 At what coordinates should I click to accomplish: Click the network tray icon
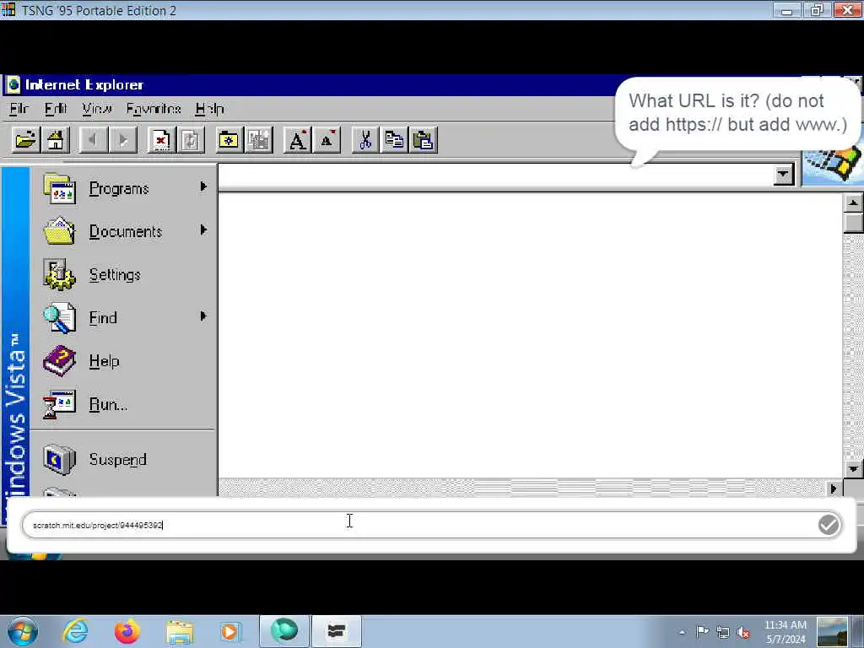pyautogui.click(x=723, y=633)
